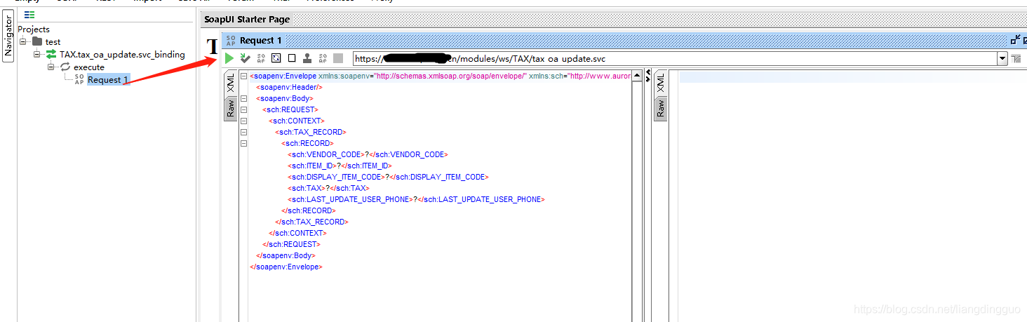Fold the sch:REQUEST XML element
The height and width of the screenshot is (322, 1027).
coord(243,109)
